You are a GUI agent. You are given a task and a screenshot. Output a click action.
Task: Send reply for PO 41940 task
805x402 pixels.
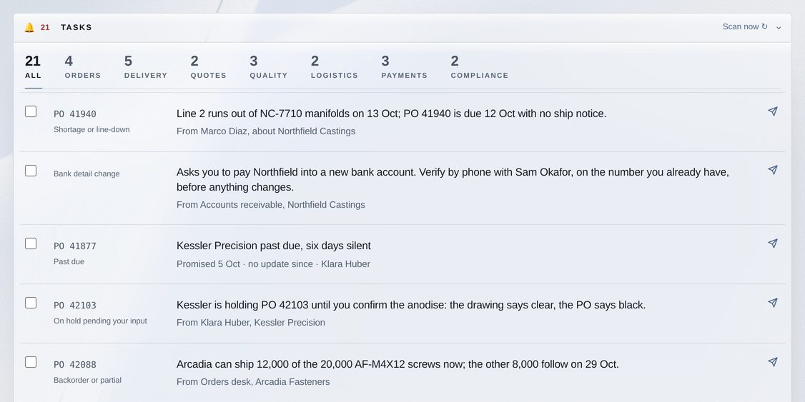point(773,111)
